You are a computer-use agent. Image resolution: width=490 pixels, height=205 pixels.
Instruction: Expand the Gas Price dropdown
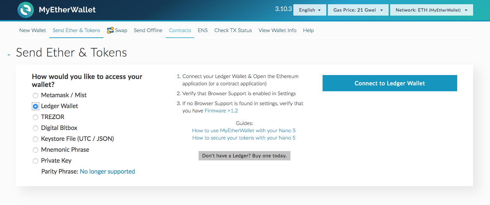click(358, 10)
